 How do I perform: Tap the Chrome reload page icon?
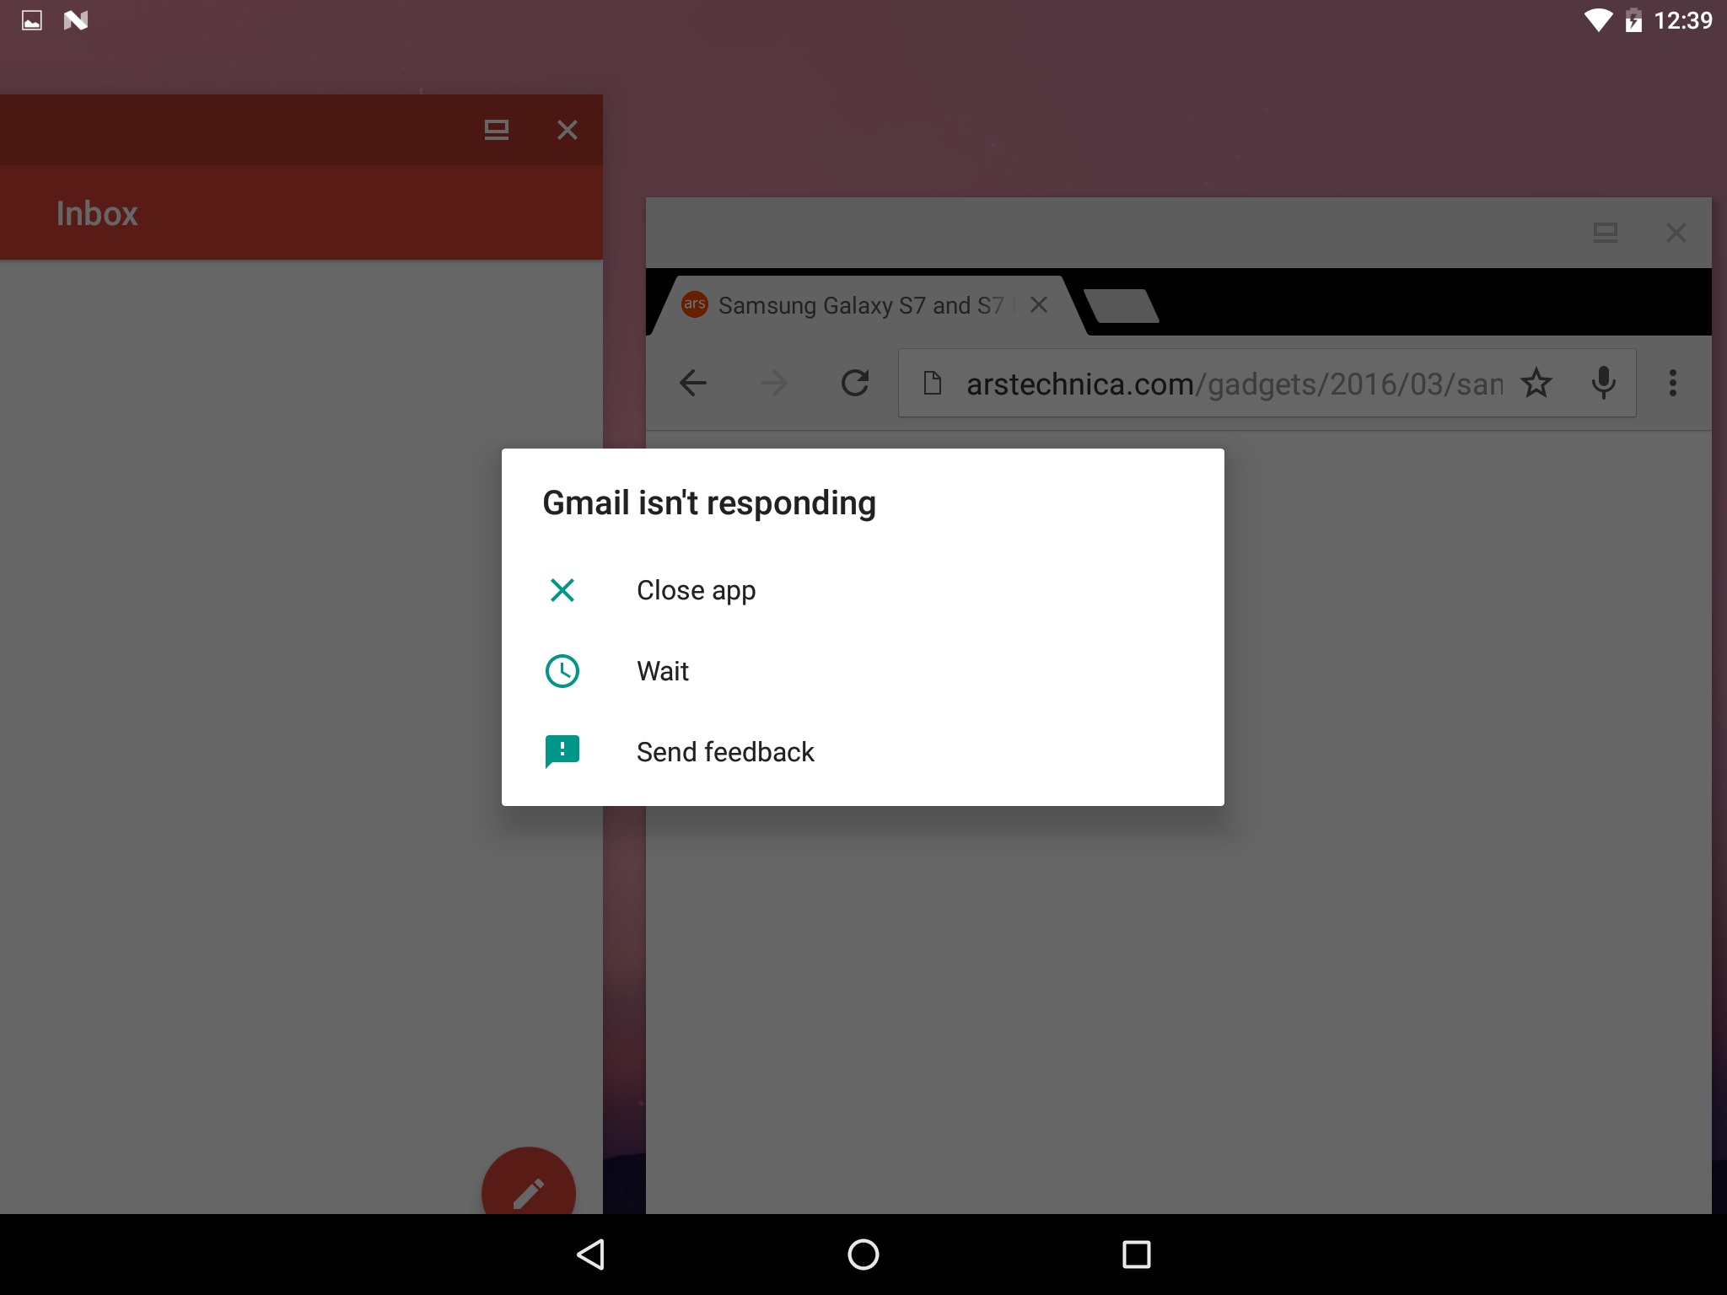point(855,383)
